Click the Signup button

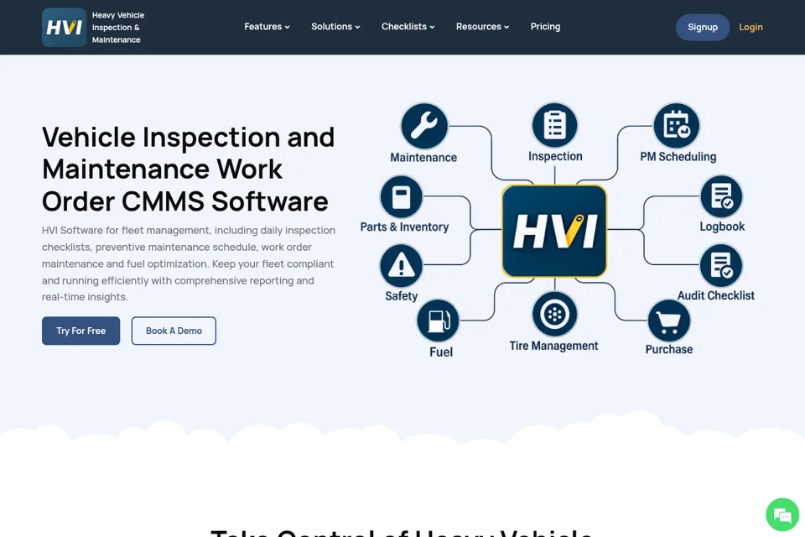pos(703,27)
